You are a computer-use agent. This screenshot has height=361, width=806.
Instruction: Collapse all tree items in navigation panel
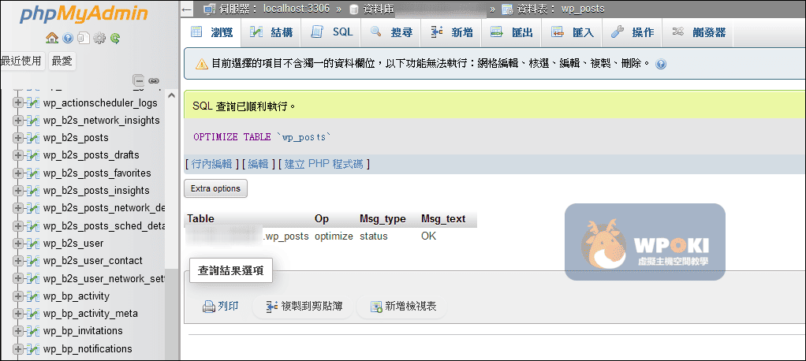tap(139, 80)
